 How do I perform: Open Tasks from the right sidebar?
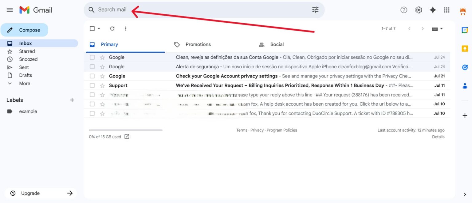point(465,67)
